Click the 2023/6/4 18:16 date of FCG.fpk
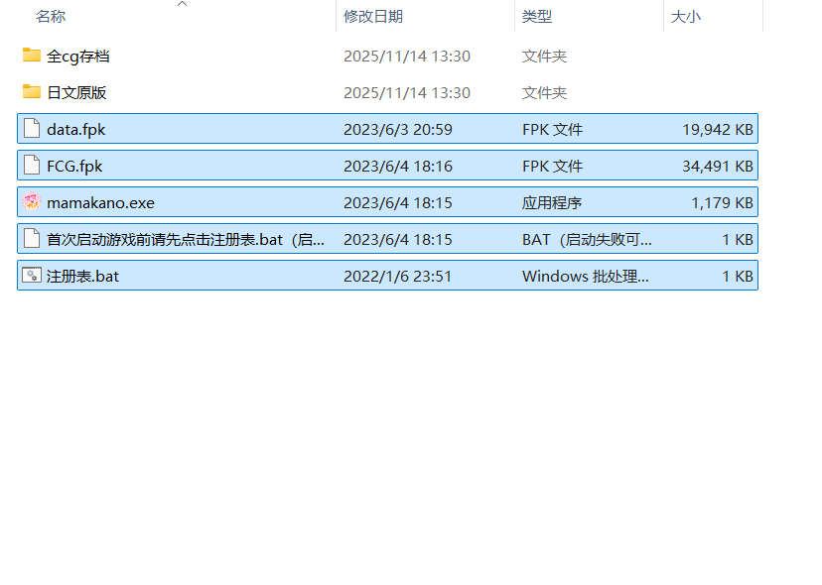822x585 pixels. 397,166
